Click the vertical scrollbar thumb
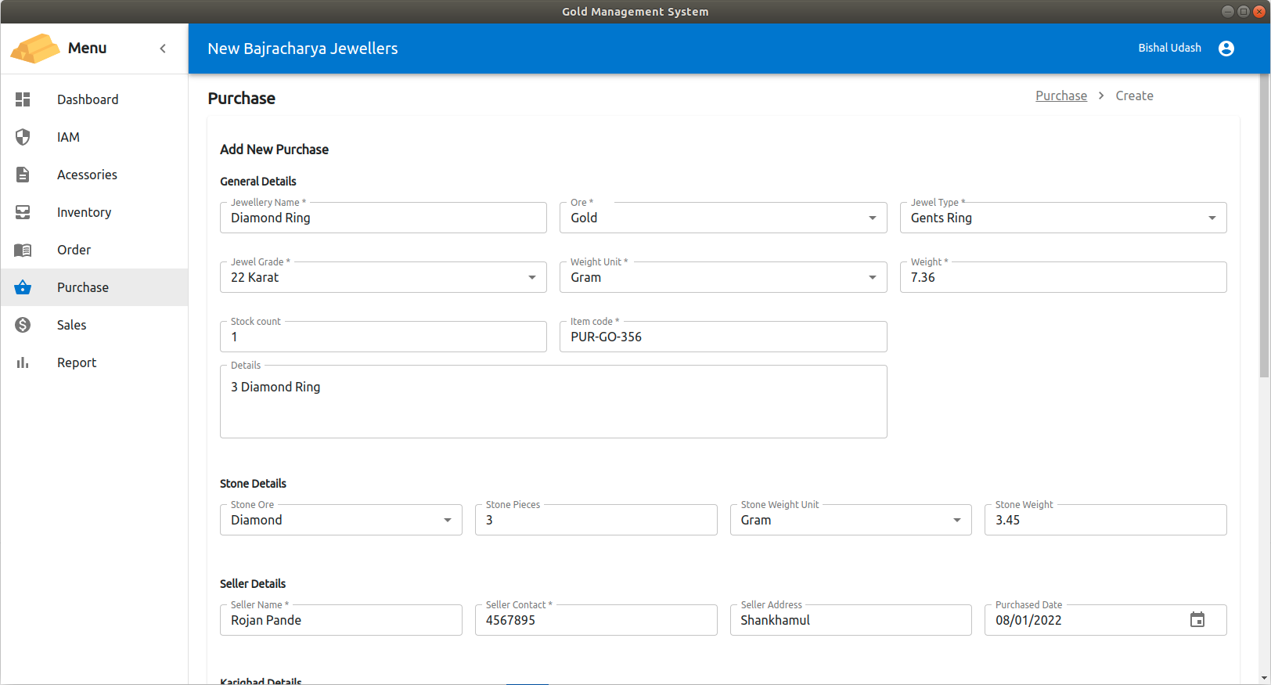The height and width of the screenshot is (685, 1271). [1265, 225]
